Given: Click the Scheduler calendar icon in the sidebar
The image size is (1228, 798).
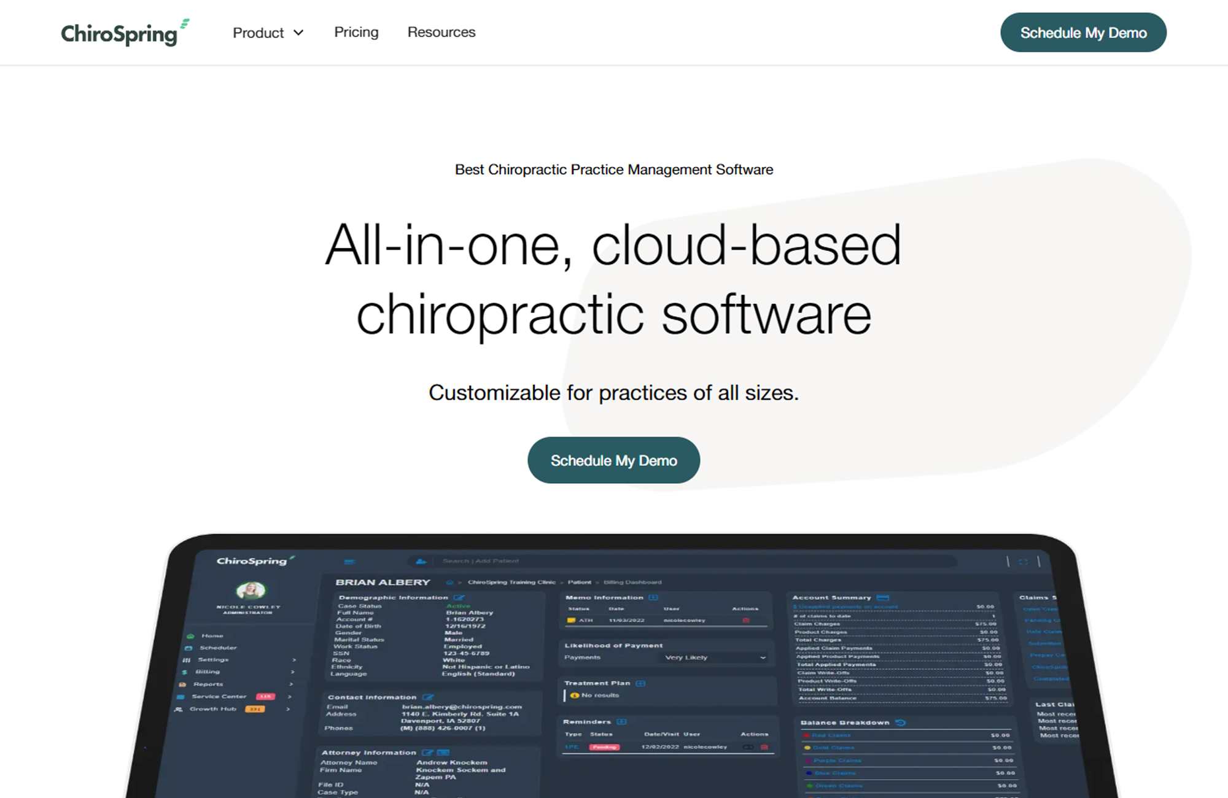Looking at the screenshot, I should click(x=188, y=648).
